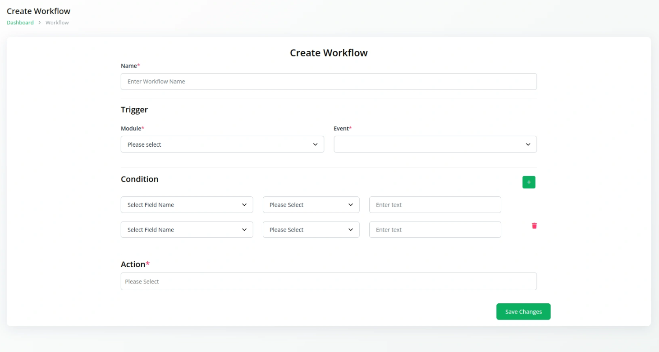Click the centered Create Workflow form title
The width and height of the screenshot is (659, 352).
(329, 53)
